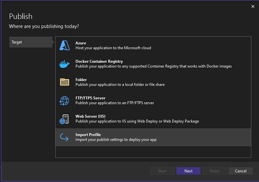Click the Web Server (IIS) icon
Screen dimensions: 259x182
65,119
